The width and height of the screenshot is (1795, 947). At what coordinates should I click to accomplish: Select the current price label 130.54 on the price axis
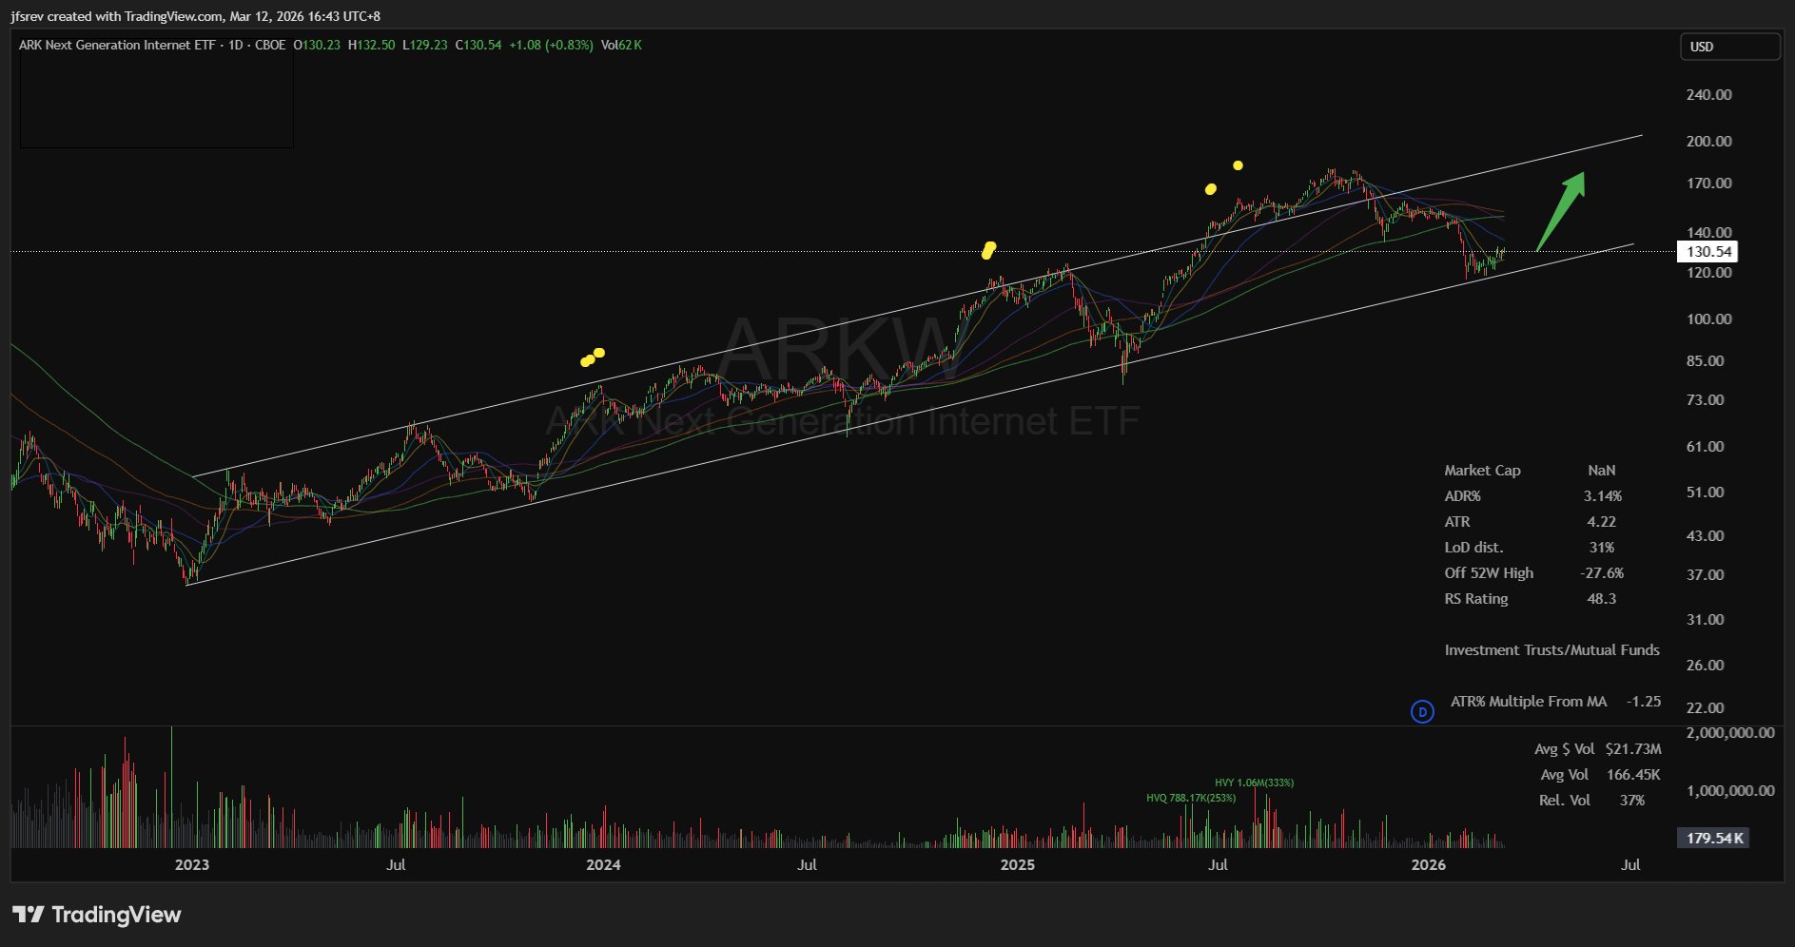[1707, 252]
